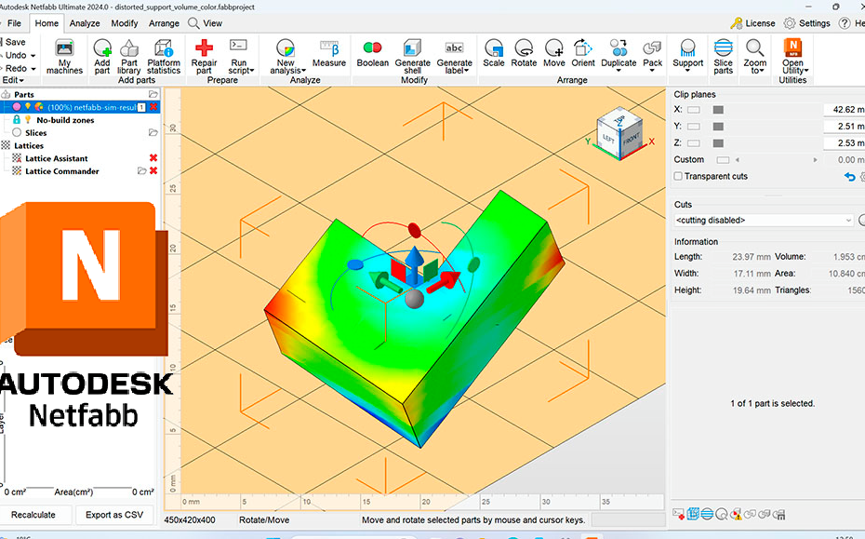
Task: Toggle No-build zones lightbulb visibility
Action: (x=28, y=120)
